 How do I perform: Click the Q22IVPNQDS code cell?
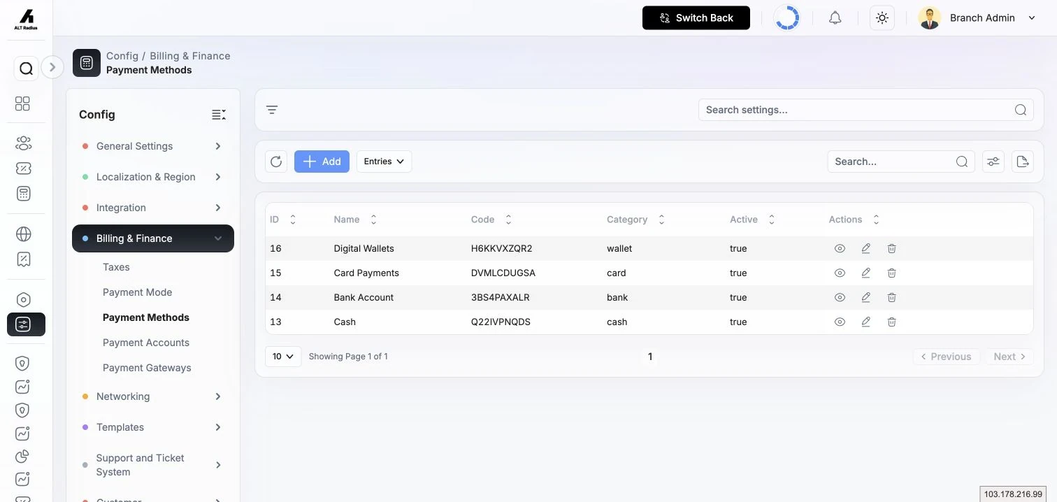point(501,322)
